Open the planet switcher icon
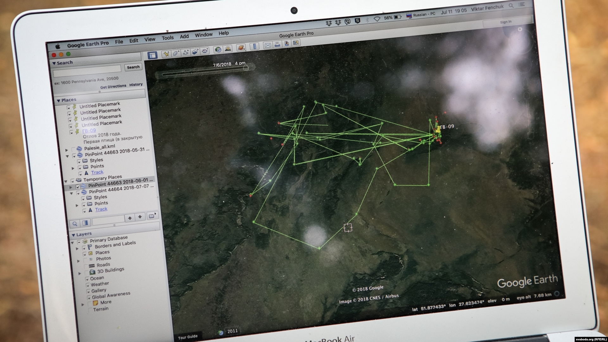608x342 pixels. pyautogui.click(x=241, y=48)
